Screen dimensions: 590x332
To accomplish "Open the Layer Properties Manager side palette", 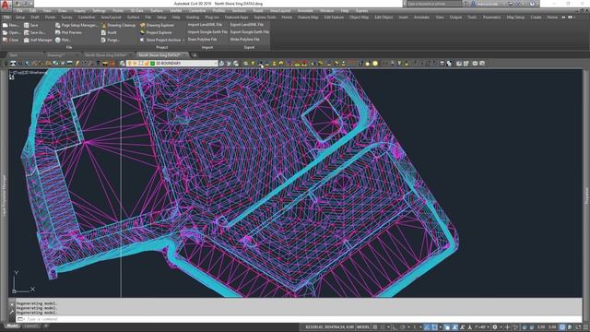I will 5,195.
